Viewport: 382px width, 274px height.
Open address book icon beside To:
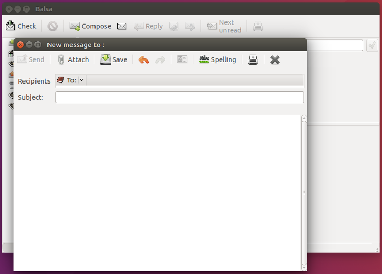[x=60, y=80]
